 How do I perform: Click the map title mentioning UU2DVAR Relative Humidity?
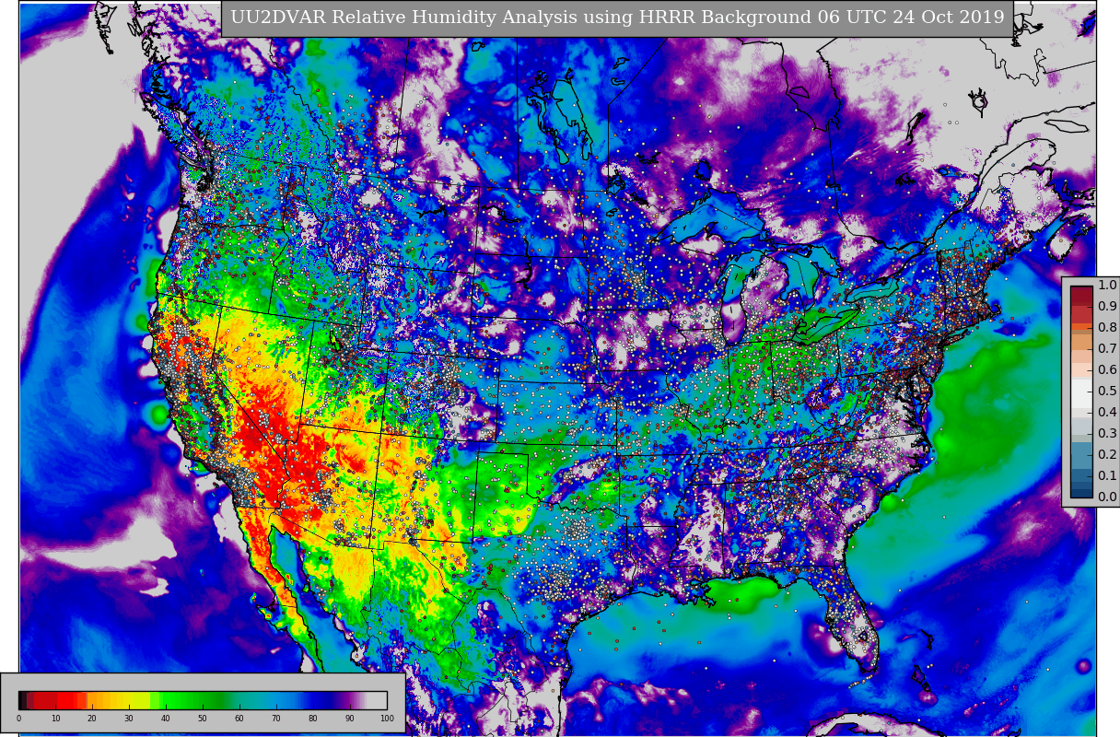tap(617, 18)
